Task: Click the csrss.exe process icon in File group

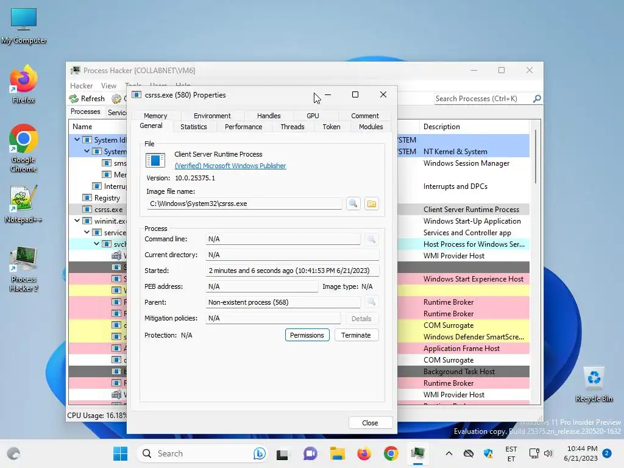Action: [155, 160]
